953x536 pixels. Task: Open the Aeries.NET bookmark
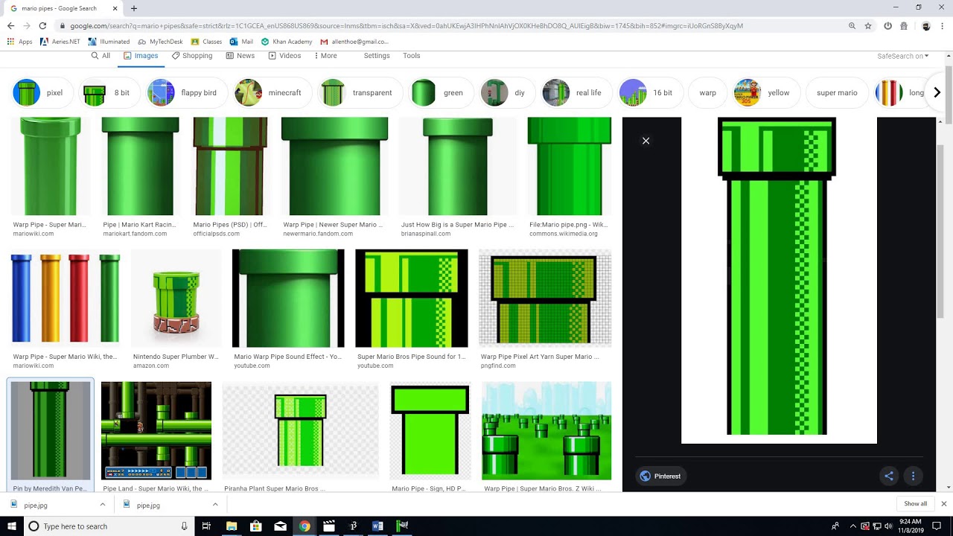[x=60, y=42]
